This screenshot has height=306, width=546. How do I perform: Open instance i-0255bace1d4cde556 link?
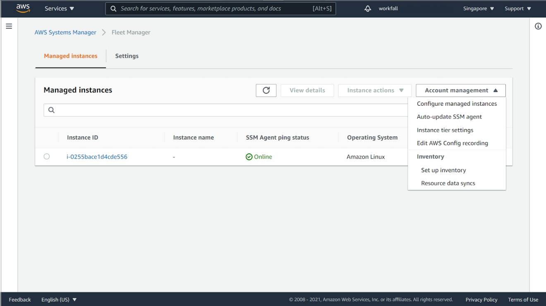pyautogui.click(x=97, y=157)
